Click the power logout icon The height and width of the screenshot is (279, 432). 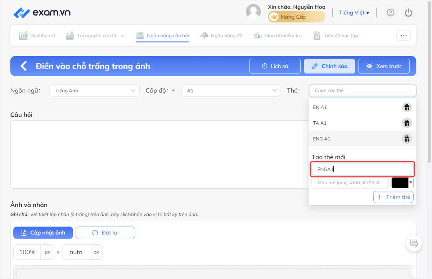pos(408,13)
